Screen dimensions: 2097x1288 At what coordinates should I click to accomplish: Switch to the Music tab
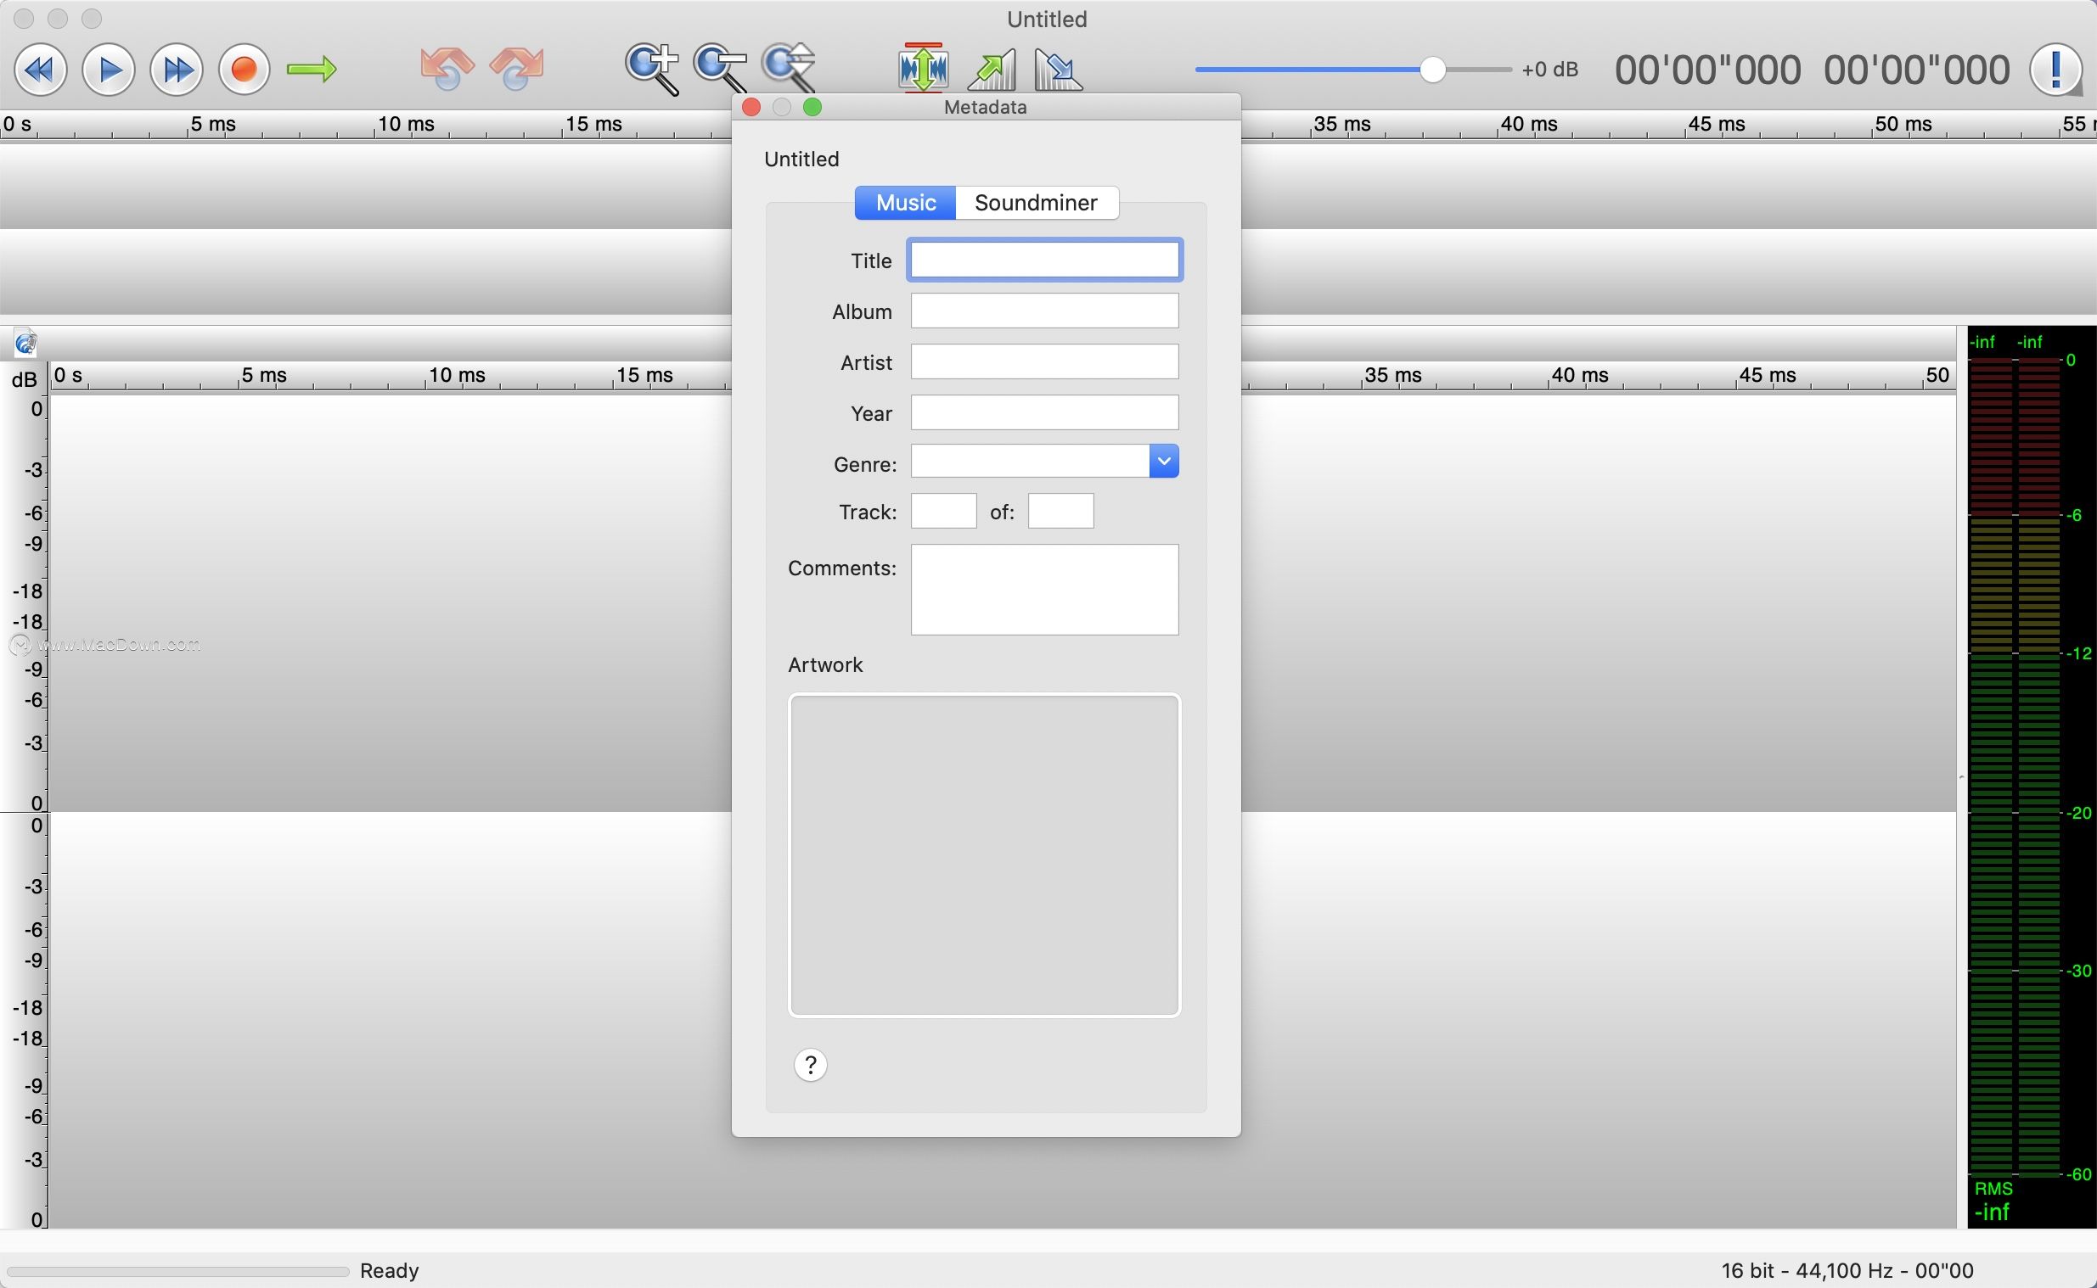(x=906, y=203)
